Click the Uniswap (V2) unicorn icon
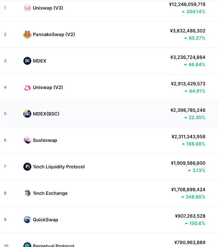Image resolution: width=219 pixels, height=247 pixels. 27,87
